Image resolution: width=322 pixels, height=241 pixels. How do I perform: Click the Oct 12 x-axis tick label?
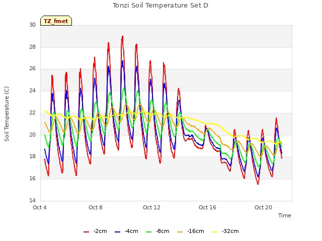pos(151,207)
